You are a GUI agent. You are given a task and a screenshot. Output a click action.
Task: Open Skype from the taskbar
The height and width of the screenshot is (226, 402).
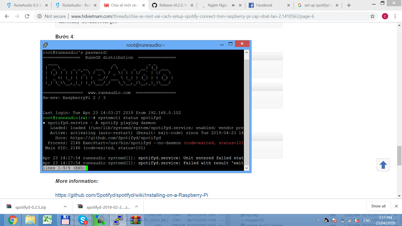pos(83,220)
